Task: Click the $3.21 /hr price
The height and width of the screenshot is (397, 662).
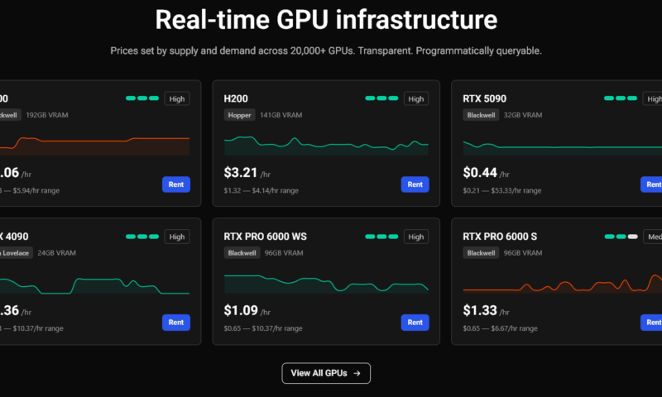Action: point(247,173)
